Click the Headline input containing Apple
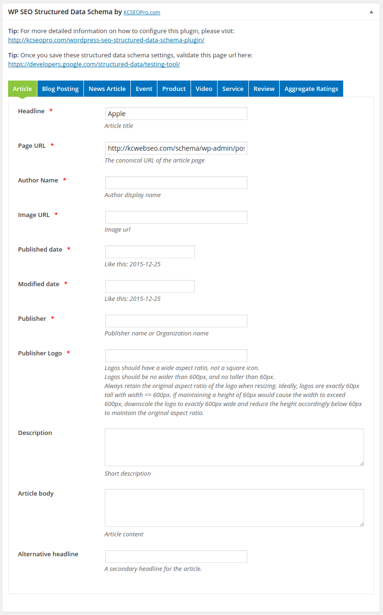 (176, 114)
